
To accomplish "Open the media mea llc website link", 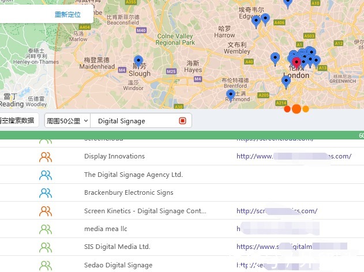I will [x=278, y=229].
